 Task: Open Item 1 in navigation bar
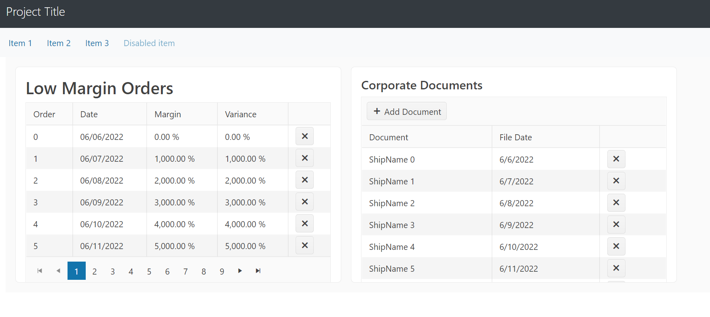20,43
